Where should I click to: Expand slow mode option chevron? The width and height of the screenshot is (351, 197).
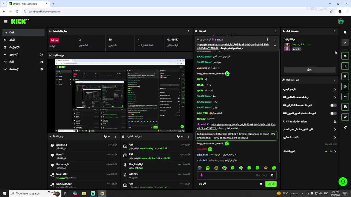click(335, 89)
